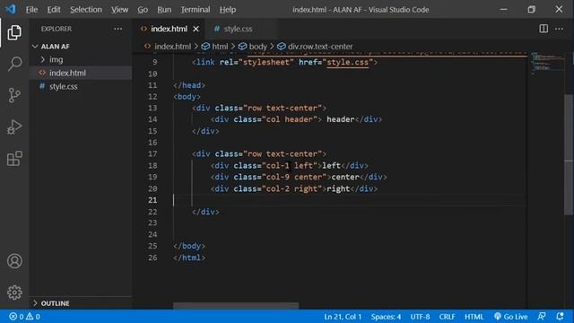Click the col-9 center class text
The image size is (574, 323).
pyautogui.click(x=294, y=178)
